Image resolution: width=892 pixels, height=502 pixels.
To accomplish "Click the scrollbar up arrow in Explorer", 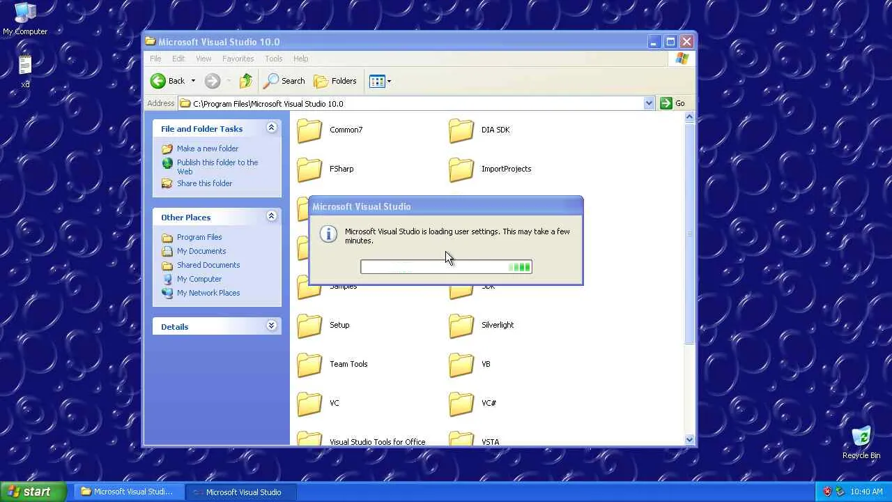I will [x=689, y=117].
